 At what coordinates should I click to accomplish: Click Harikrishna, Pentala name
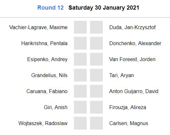[44, 43]
